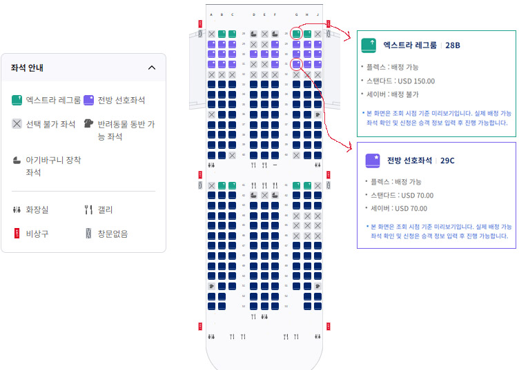Viewport: 528px width, 370px height.
Task: Choose standard navy seat 53J in the last row
Action: [317, 306]
